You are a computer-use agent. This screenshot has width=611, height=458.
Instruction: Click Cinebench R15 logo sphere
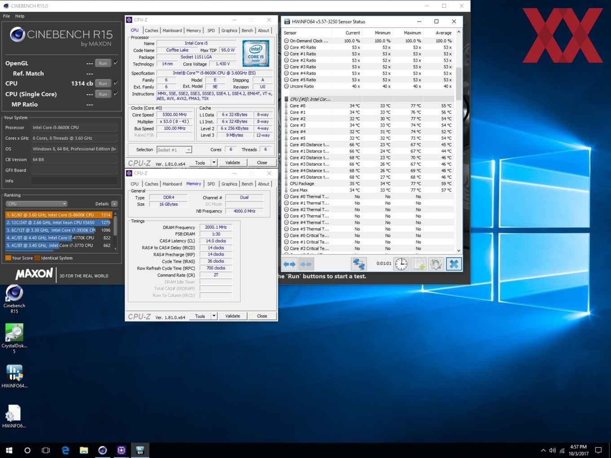point(18,35)
